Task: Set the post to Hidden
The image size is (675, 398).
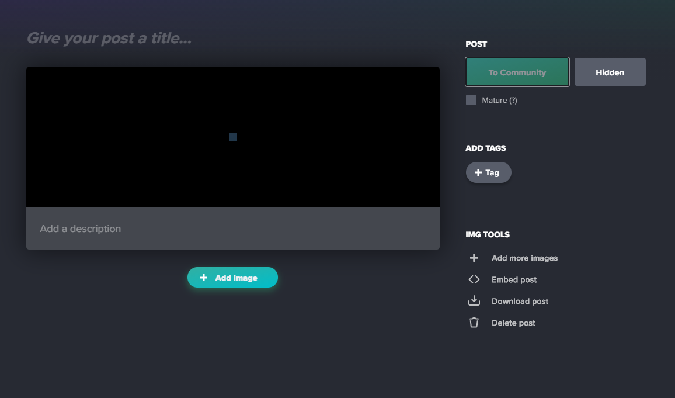Action: pyautogui.click(x=610, y=72)
